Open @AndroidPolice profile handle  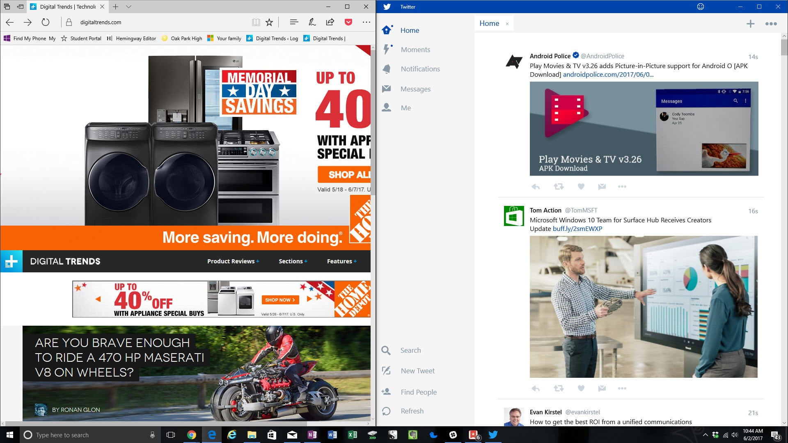pos(602,56)
